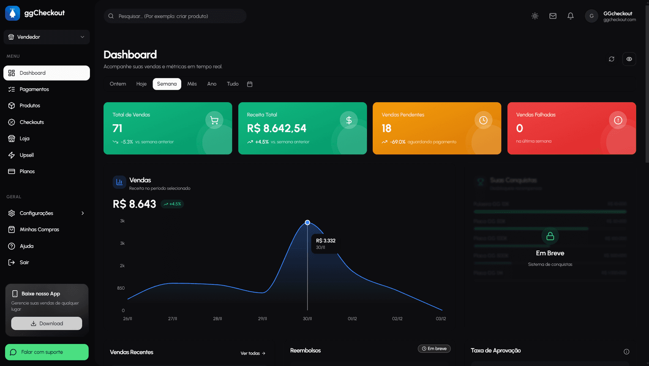649x366 pixels.
Task: Refresh the dashboard data with the sync icon
Action: point(611,59)
